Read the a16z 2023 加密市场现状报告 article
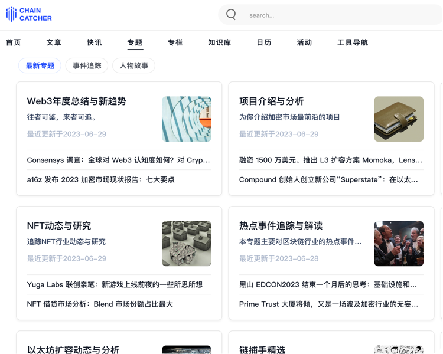Image resolution: width=443 pixels, height=354 pixels. click(101, 179)
